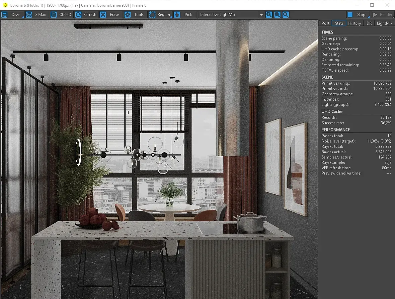
Task: Click the Render play arrow icon
Action: (x=375, y=15)
